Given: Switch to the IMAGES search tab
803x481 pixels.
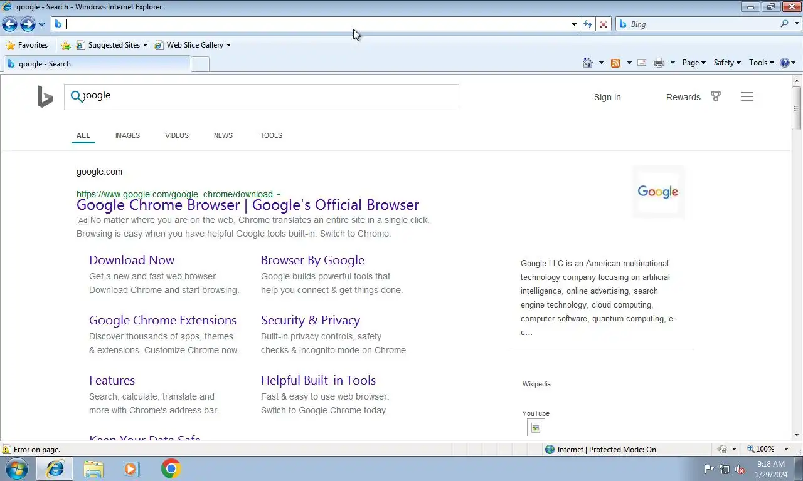Looking at the screenshot, I should point(127,135).
